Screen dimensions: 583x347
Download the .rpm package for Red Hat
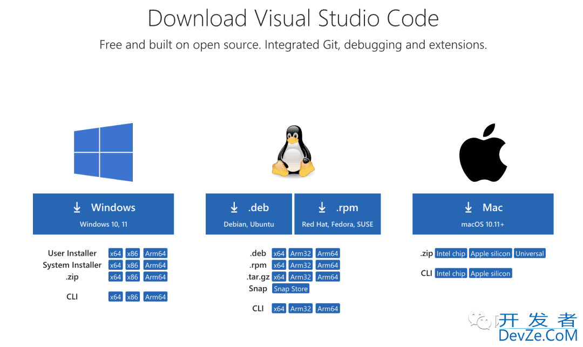pos(337,214)
